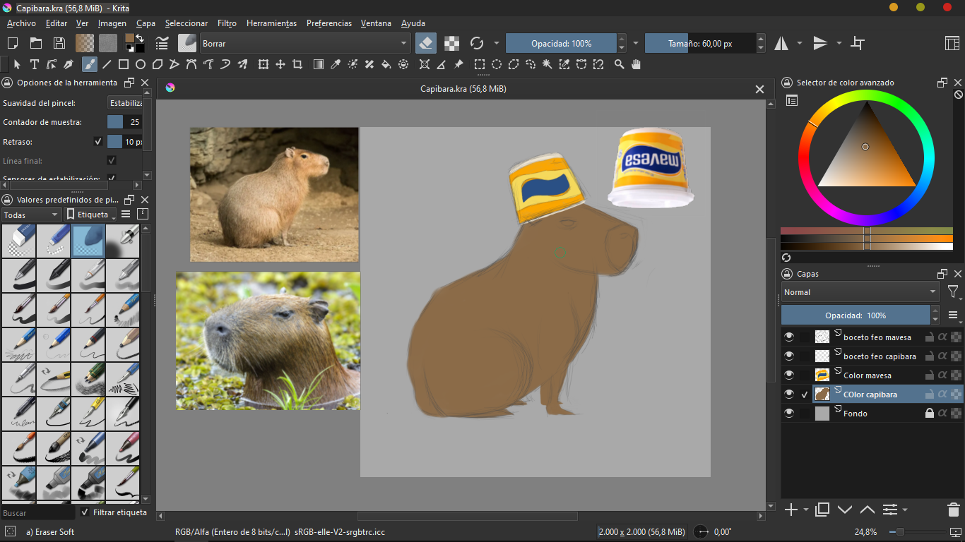The width and height of the screenshot is (965, 542).
Task: Hide the boceto feo mavesa layer
Action: point(789,337)
